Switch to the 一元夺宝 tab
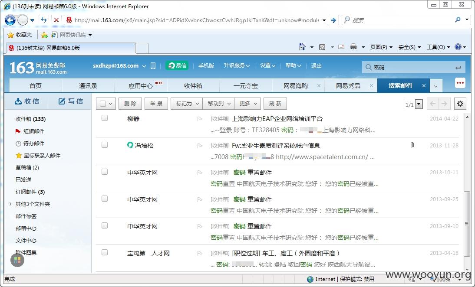 click(246, 86)
